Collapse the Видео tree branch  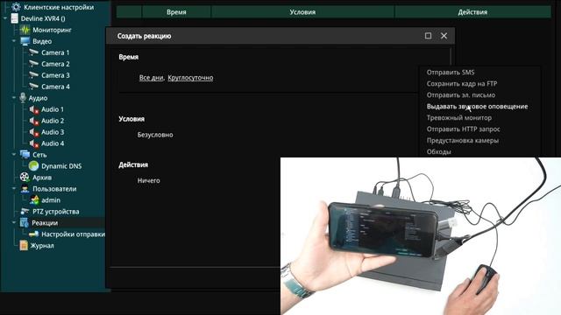point(14,41)
